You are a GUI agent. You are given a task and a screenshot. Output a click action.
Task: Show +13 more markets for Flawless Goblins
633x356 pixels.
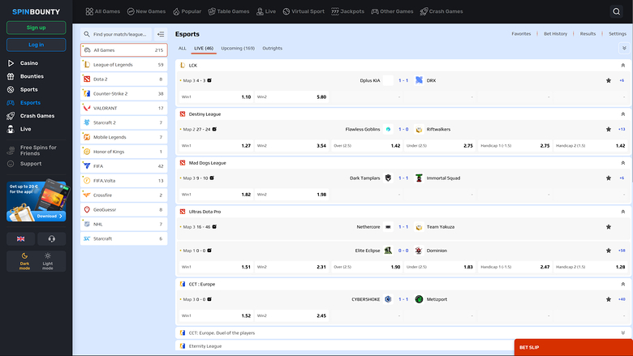pyautogui.click(x=622, y=130)
